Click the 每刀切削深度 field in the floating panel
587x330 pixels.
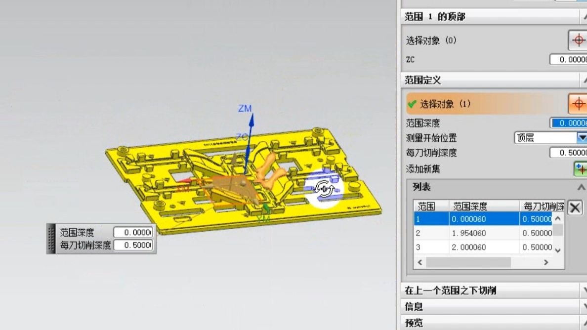pyautogui.click(x=134, y=245)
